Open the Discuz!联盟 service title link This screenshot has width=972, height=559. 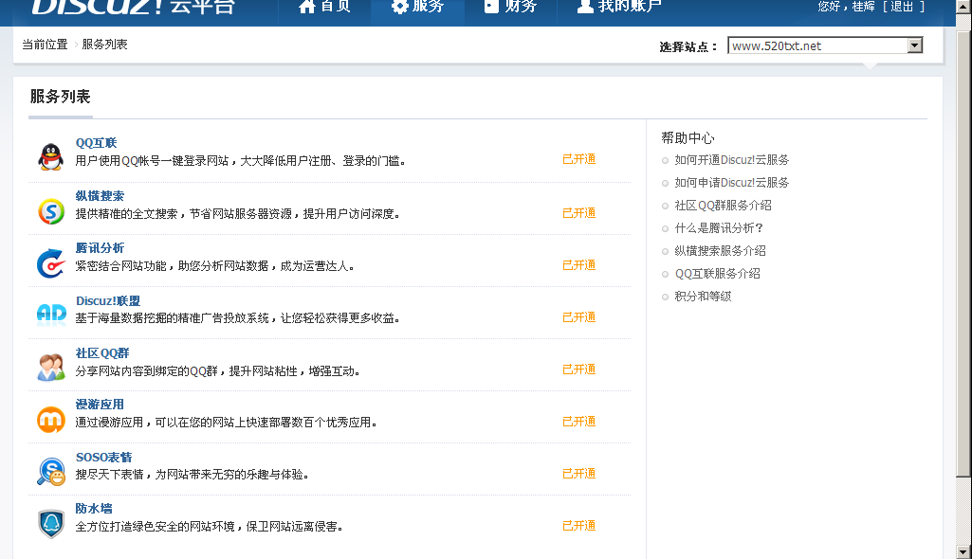(108, 301)
